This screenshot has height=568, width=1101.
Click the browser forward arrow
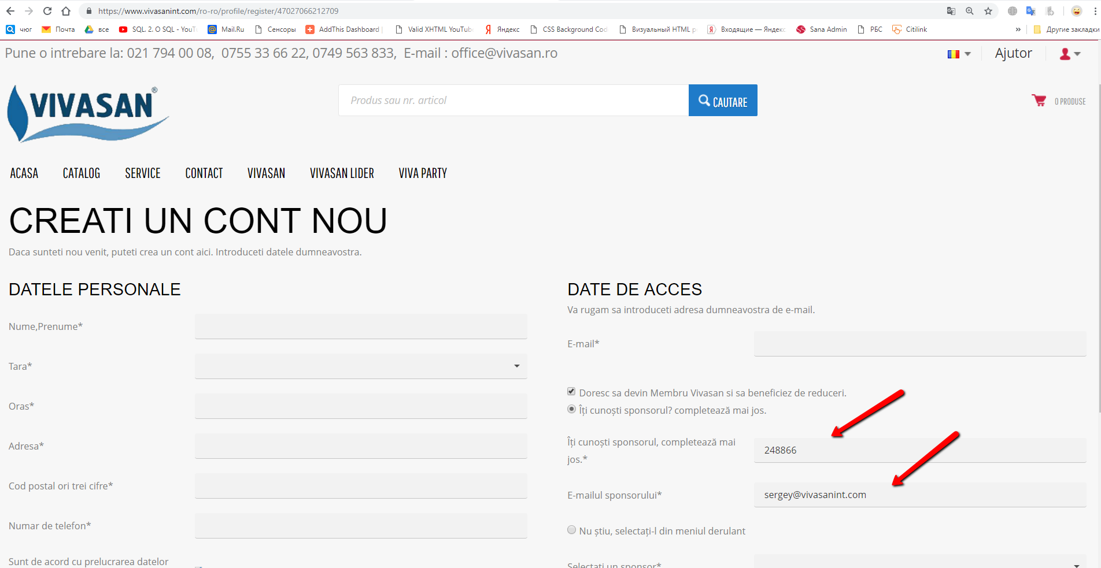[x=29, y=11]
